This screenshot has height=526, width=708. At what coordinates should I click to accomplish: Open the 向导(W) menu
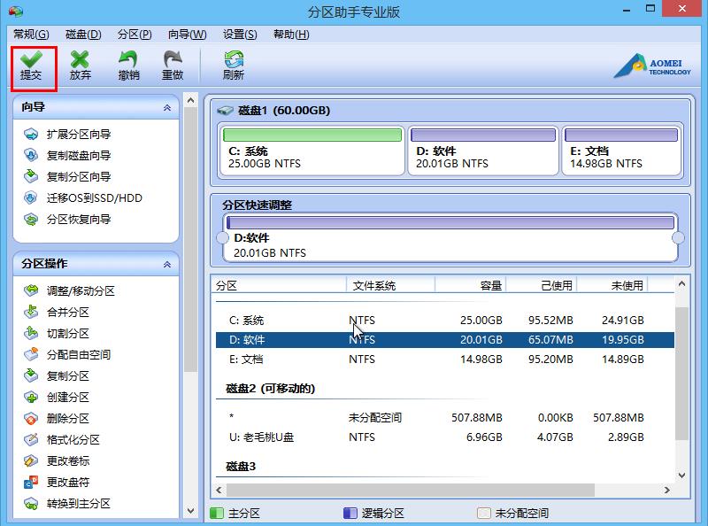[x=187, y=35]
